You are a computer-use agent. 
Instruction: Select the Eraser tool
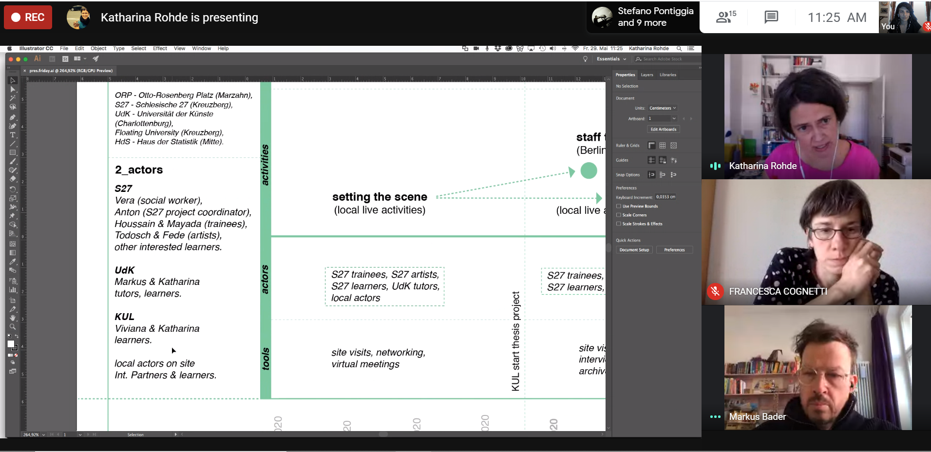pos(13,179)
